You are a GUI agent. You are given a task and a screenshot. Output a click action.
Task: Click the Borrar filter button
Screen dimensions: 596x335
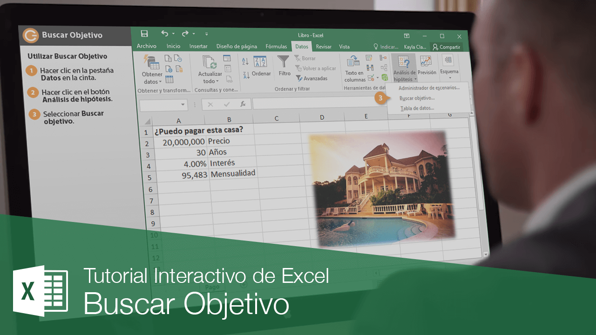pos(305,59)
